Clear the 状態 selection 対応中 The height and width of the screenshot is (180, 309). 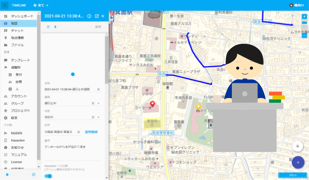coord(93,117)
